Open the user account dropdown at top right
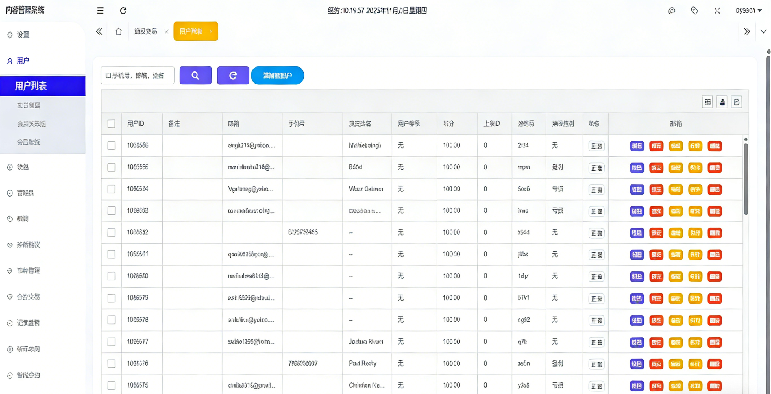The width and height of the screenshot is (771, 394). pyautogui.click(x=749, y=11)
